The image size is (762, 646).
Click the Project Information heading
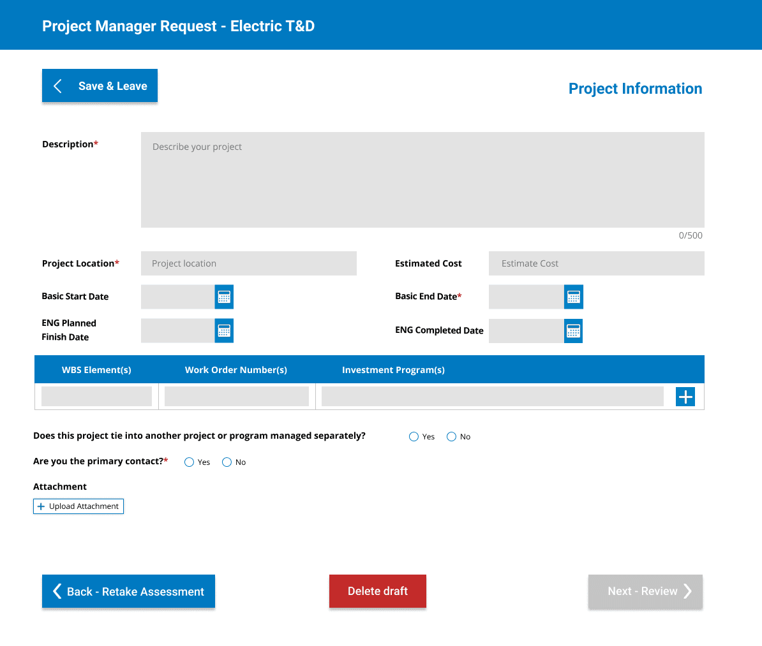point(635,89)
